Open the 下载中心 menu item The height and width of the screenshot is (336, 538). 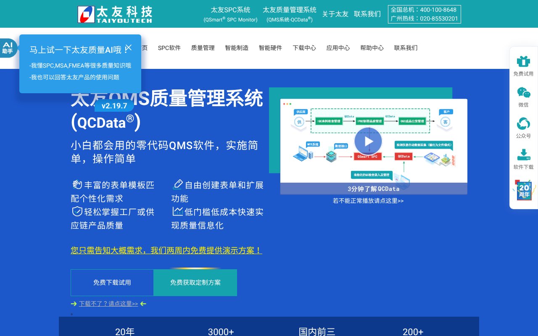(304, 48)
